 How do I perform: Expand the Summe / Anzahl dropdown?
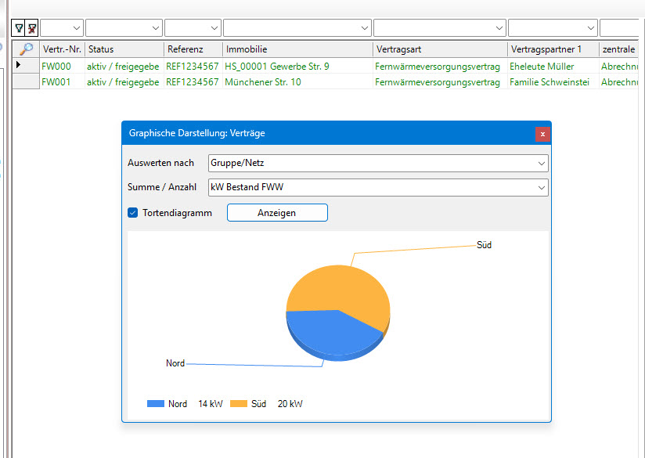[542, 188]
